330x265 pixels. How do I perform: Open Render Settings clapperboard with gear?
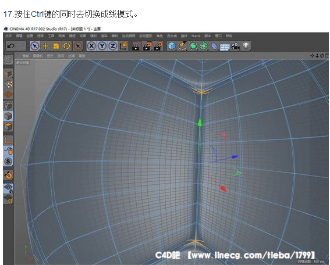(x=158, y=46)
